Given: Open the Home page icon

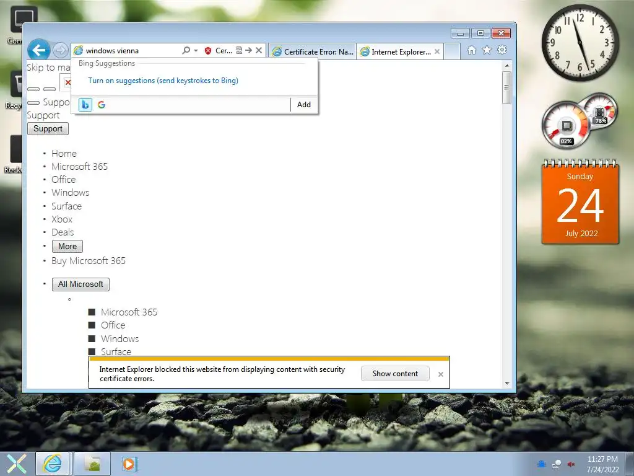Looking at the screenshot, I should [x=471, y=50].
